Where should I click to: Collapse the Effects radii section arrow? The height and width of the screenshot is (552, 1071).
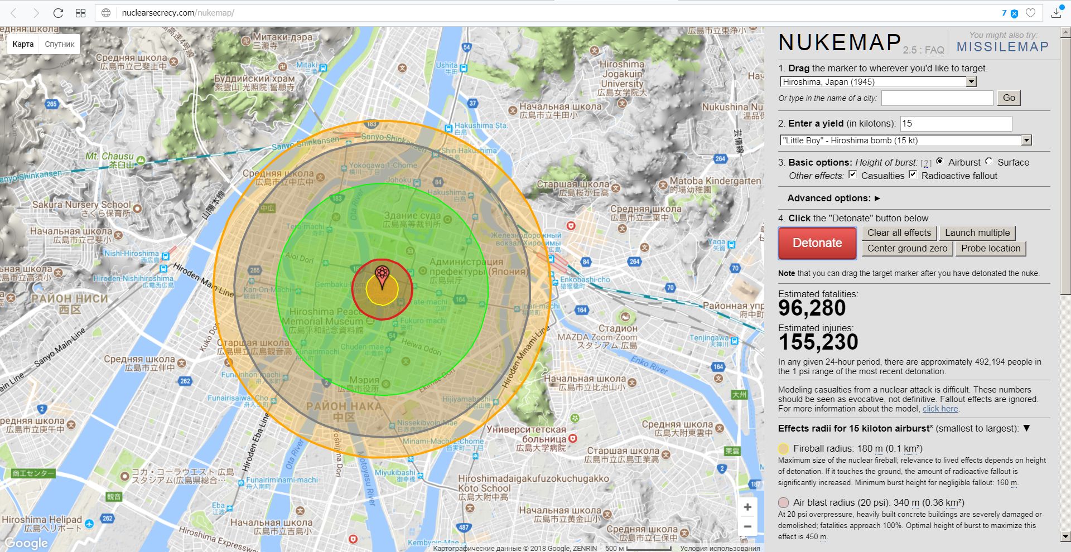pos(1026,428)
